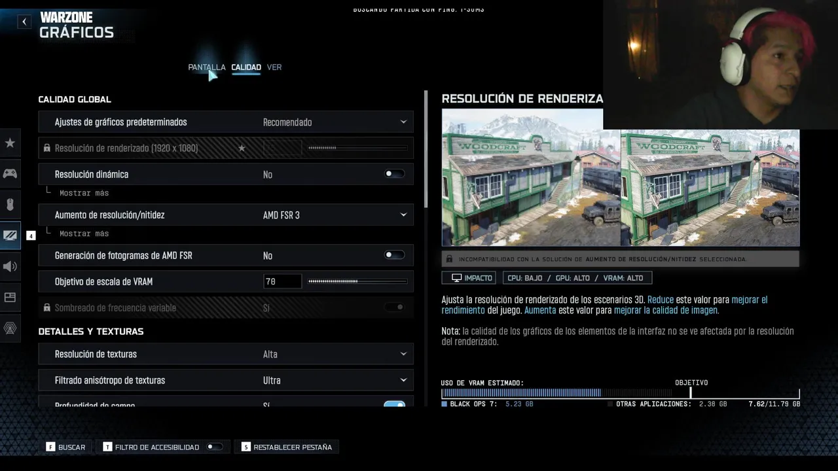Switch to the Pantalla tab
This screenshot has height=471, width=838.
pyautogui.click(x=206, y=67)
